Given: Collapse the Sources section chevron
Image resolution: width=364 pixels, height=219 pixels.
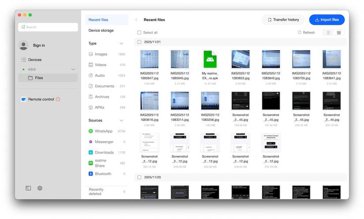Looking at the screenshot, I should pos(121,120).
